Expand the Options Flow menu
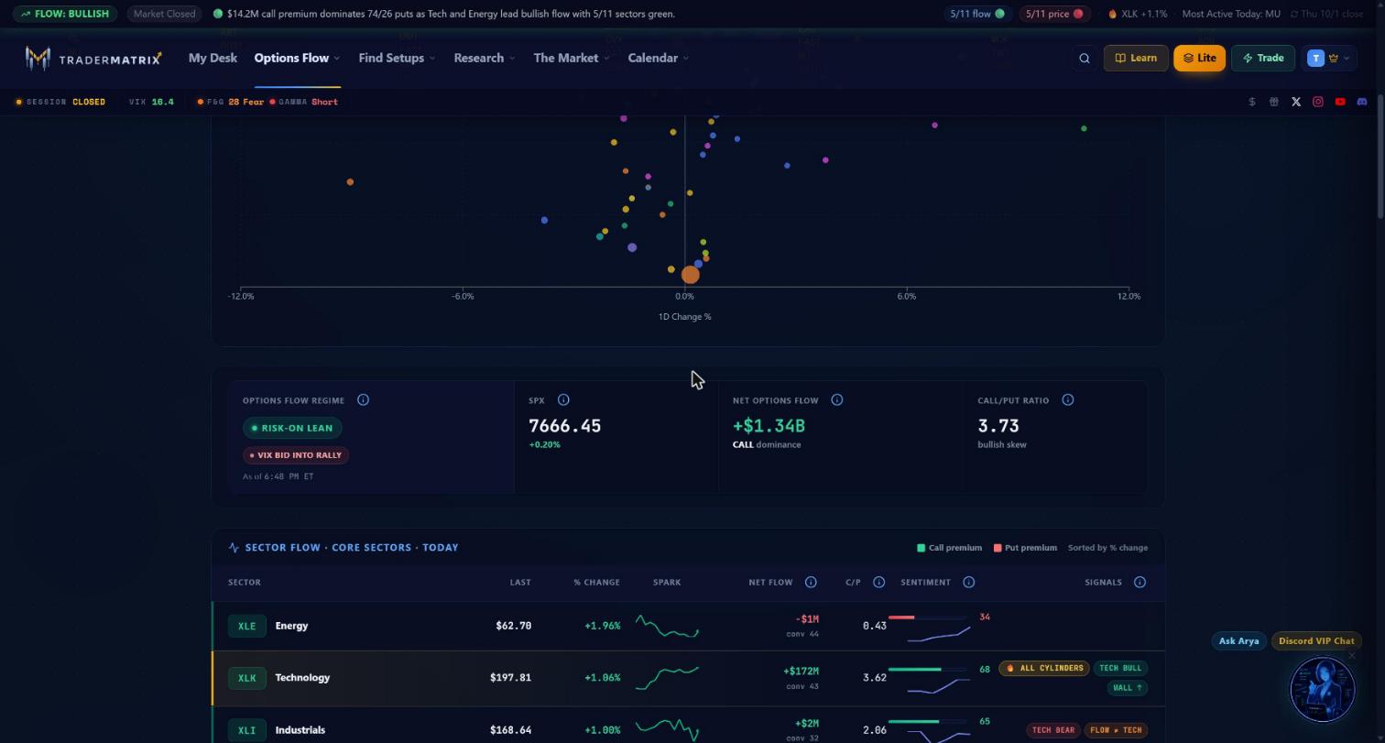1385x743 pixels. pos(297,58)
